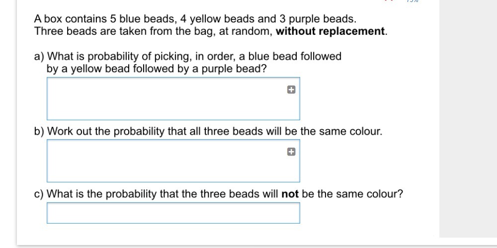Click the percentage score at top right
Image resolution: width=497 pixels, height=248 pixels.
tap(413, 1)
